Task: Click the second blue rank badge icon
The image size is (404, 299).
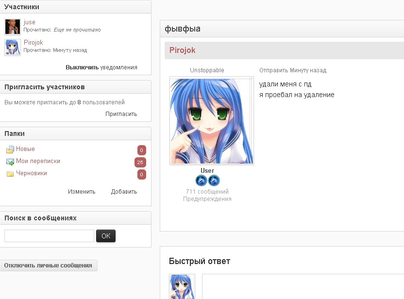Action: (214, 180)
